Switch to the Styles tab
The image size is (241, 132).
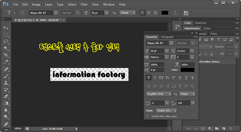click(207, 28)
